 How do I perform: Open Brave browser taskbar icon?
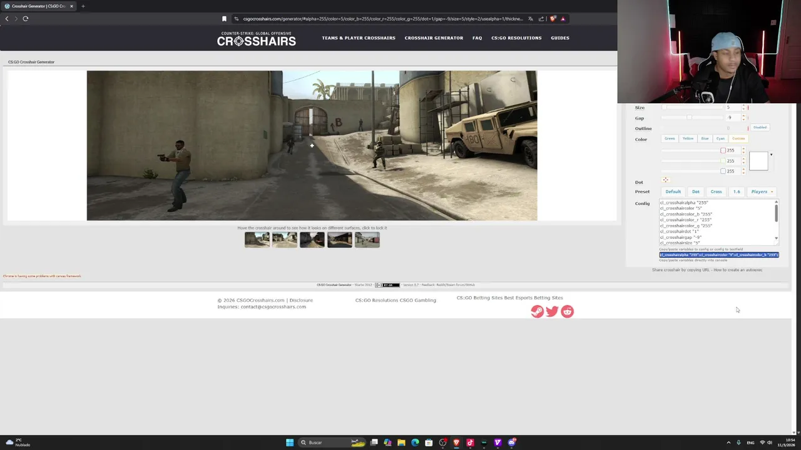(x=456, y=442)
